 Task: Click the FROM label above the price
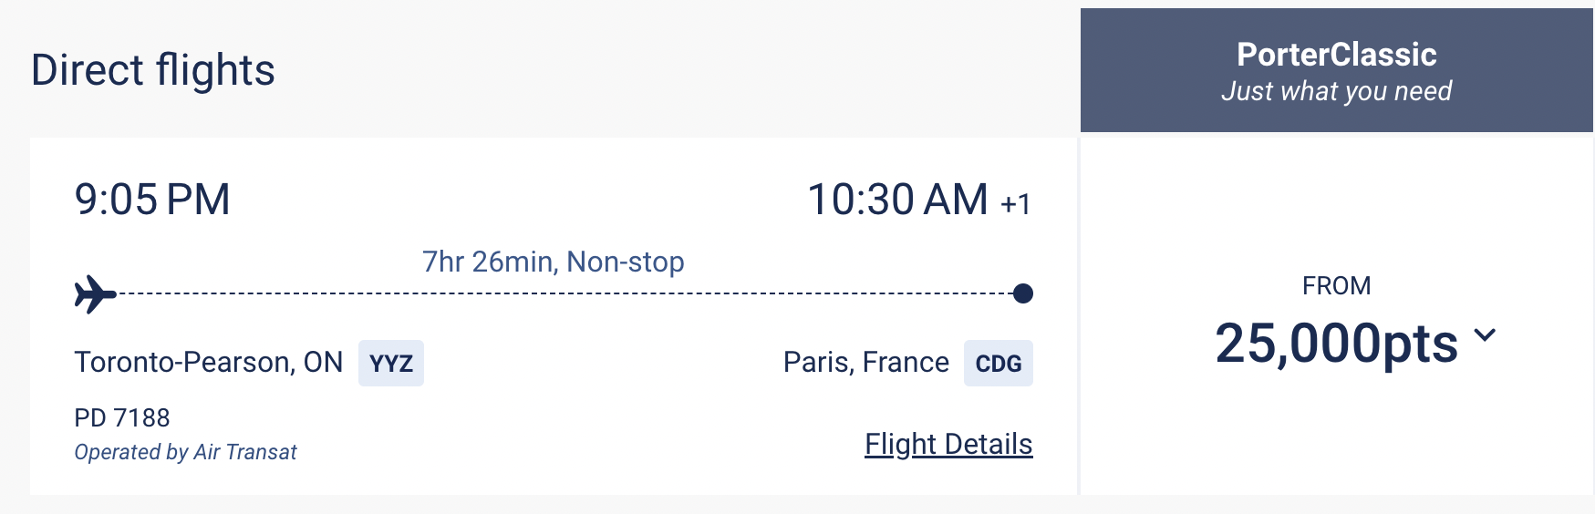click(1336, 286)
